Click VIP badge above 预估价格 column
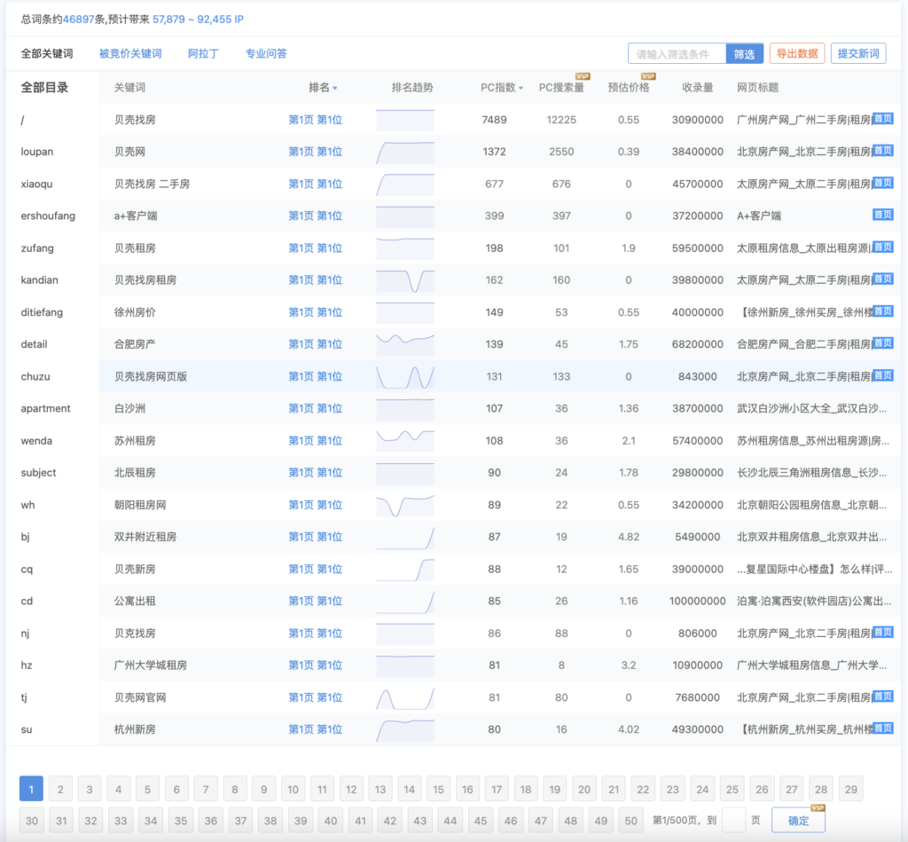908x842 pixels. (x=648, y=76)
